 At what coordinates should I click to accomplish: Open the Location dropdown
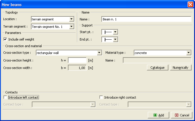[x=71, y=19]
